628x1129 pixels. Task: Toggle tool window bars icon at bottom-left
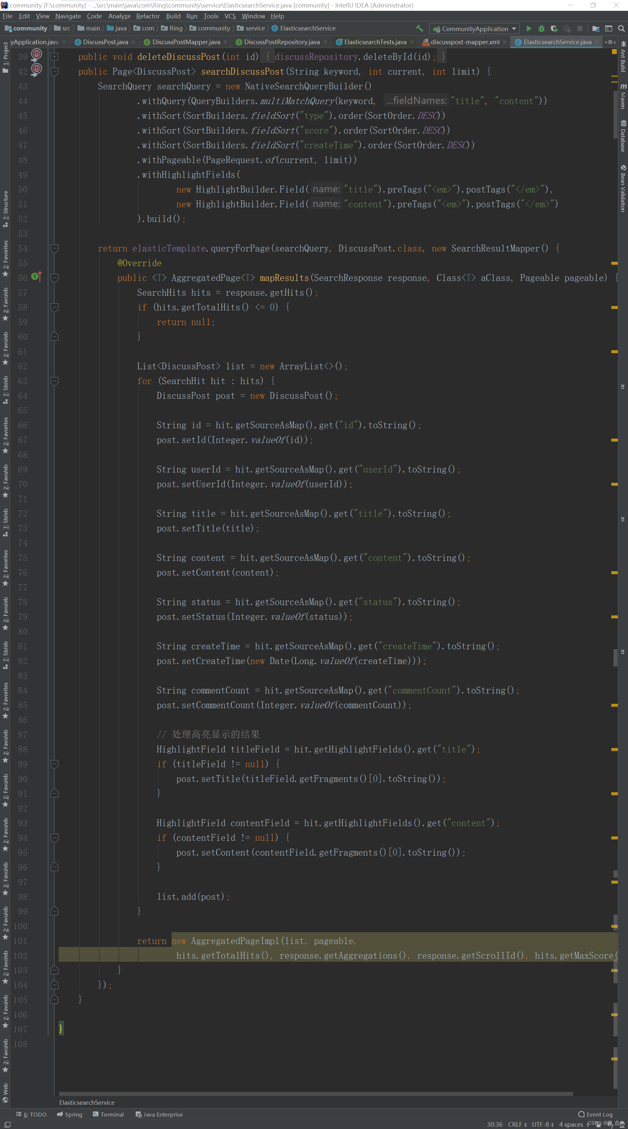[x=8, y=1124]
